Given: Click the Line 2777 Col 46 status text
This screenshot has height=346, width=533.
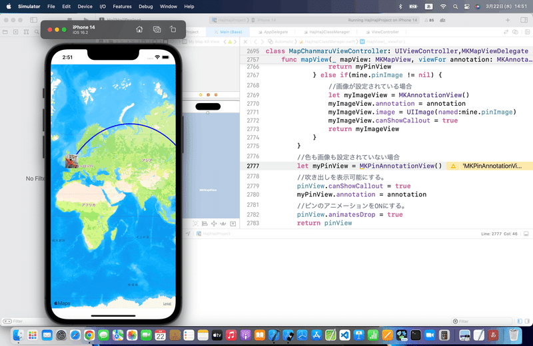Looking at the screenshot, I should [x=499, y=234].
